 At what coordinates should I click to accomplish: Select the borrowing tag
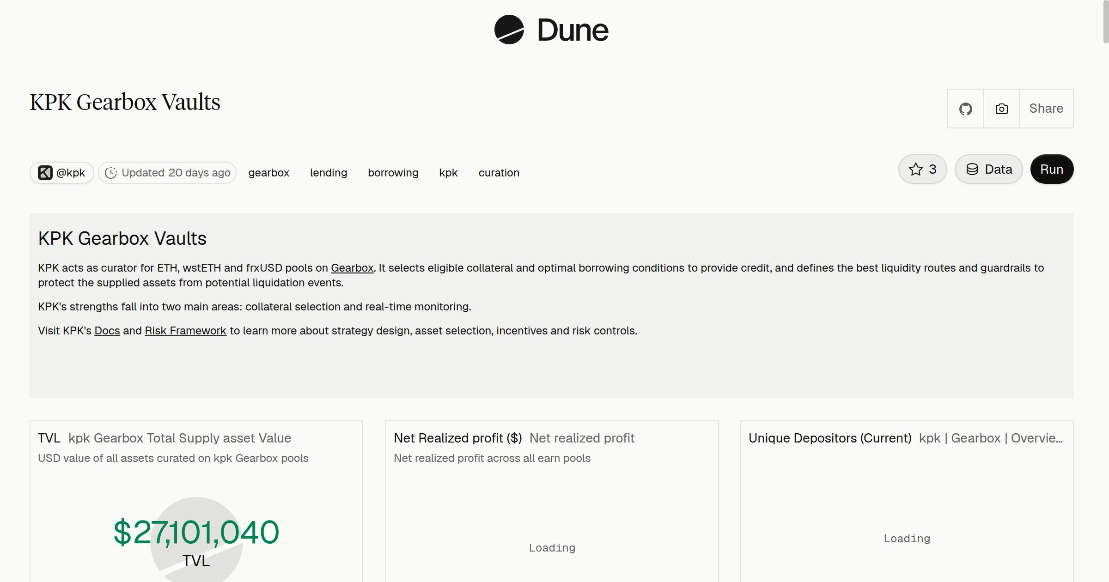(x=393, y=173)
